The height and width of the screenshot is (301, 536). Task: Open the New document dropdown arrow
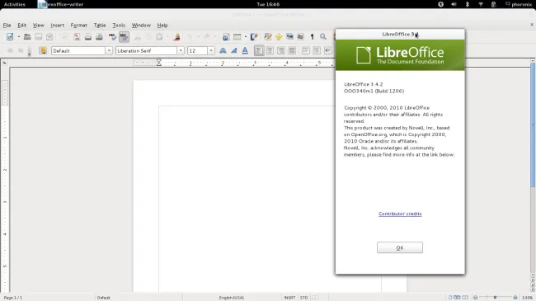(19, 36)
